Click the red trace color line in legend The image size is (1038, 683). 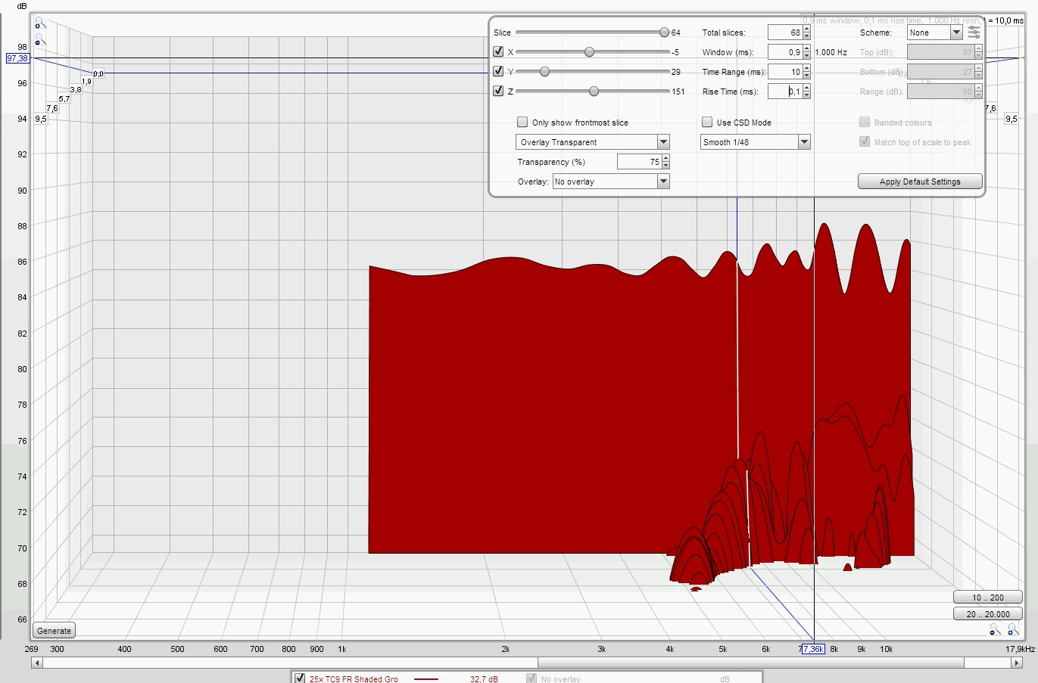pyautogui.click(x=426, y=679)
